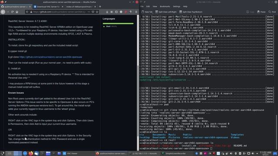
Task: Reload the GitHub page in Firefox
Action: pyautogui.click(x=12, y=12)
